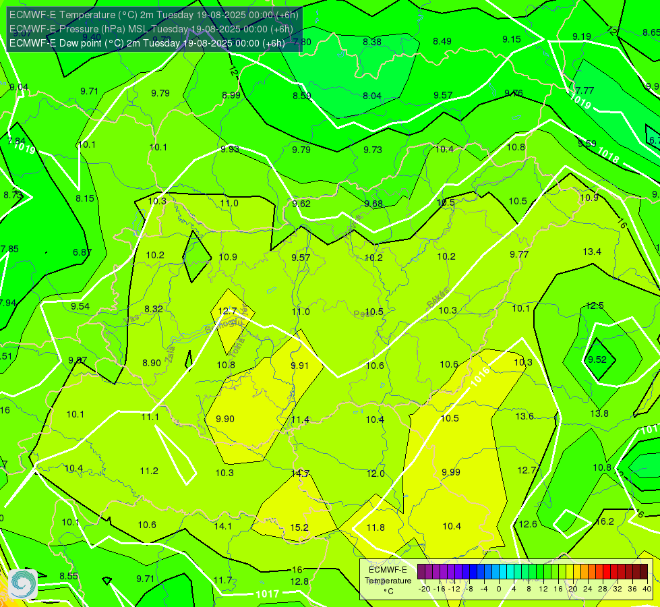Viewport: 660px width, 607px height.
Task: Click the Vas region label
Action: (x=131, y=319)
